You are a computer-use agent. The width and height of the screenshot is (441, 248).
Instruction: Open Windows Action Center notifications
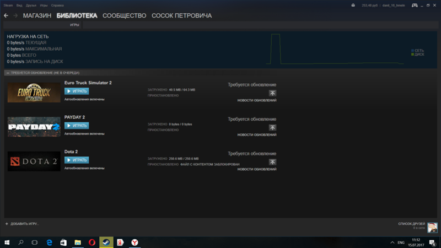tap(433, 242)
